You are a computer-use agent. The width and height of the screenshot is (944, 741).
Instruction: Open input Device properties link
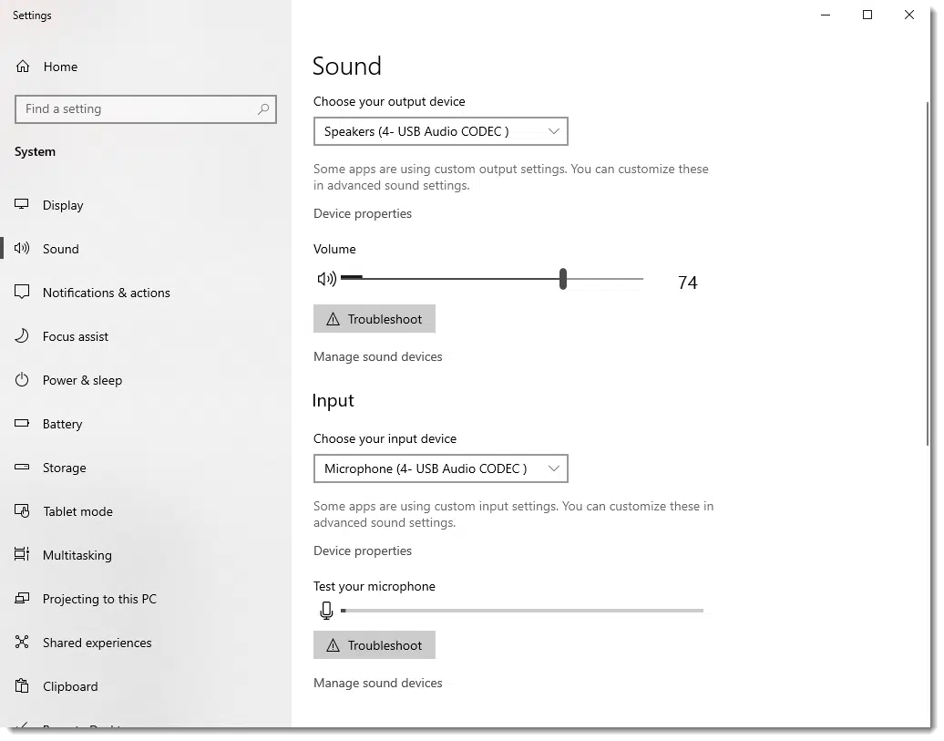tap(363, 551)
